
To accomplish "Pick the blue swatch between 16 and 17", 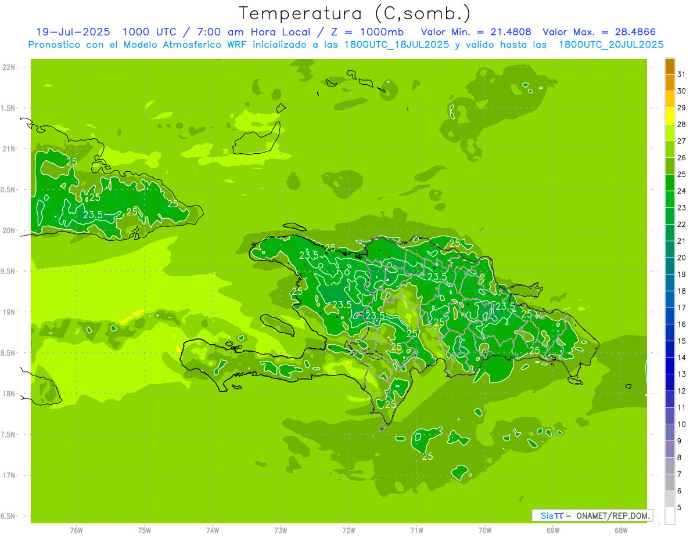I will pyautogui.click(x=670, y=316).
